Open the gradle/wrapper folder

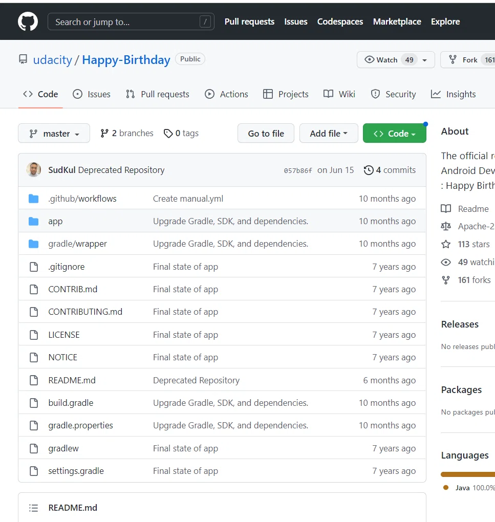click(78, 244)
